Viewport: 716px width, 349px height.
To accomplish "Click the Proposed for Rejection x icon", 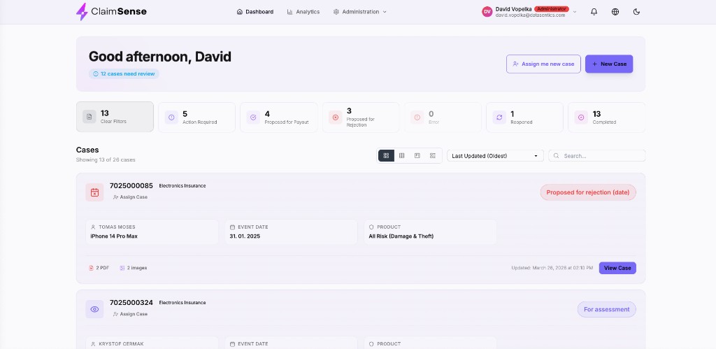I will (x=335, y=117).
